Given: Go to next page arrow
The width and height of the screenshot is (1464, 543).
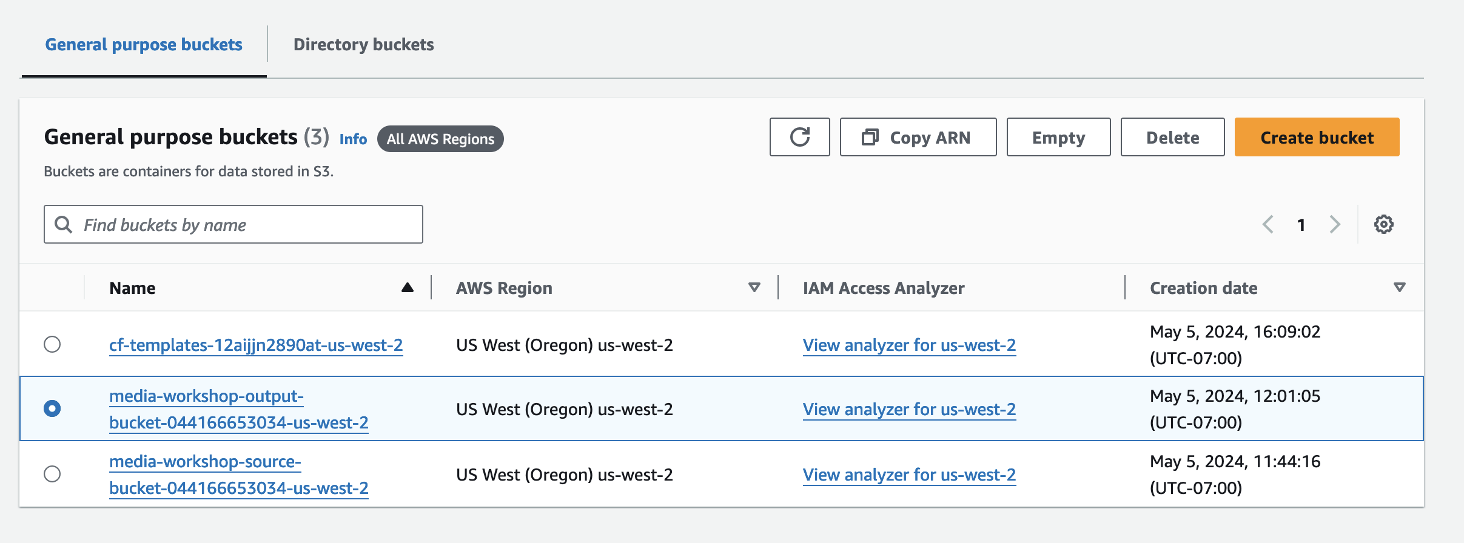Looking at the screenshot, I should [1335, 224].
